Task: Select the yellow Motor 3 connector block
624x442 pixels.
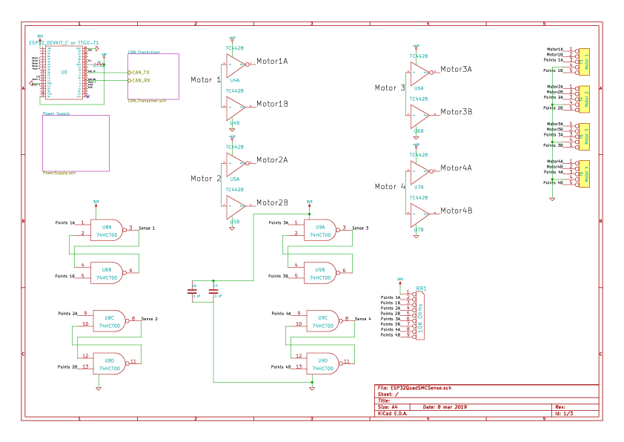Action: pos(584,136)
